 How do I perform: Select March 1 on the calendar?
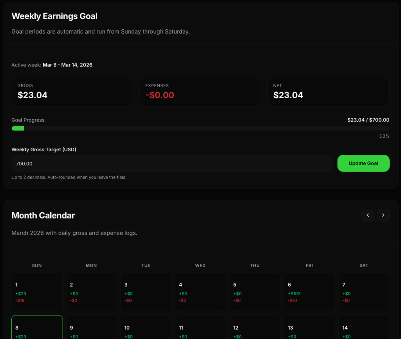(37, 292)
